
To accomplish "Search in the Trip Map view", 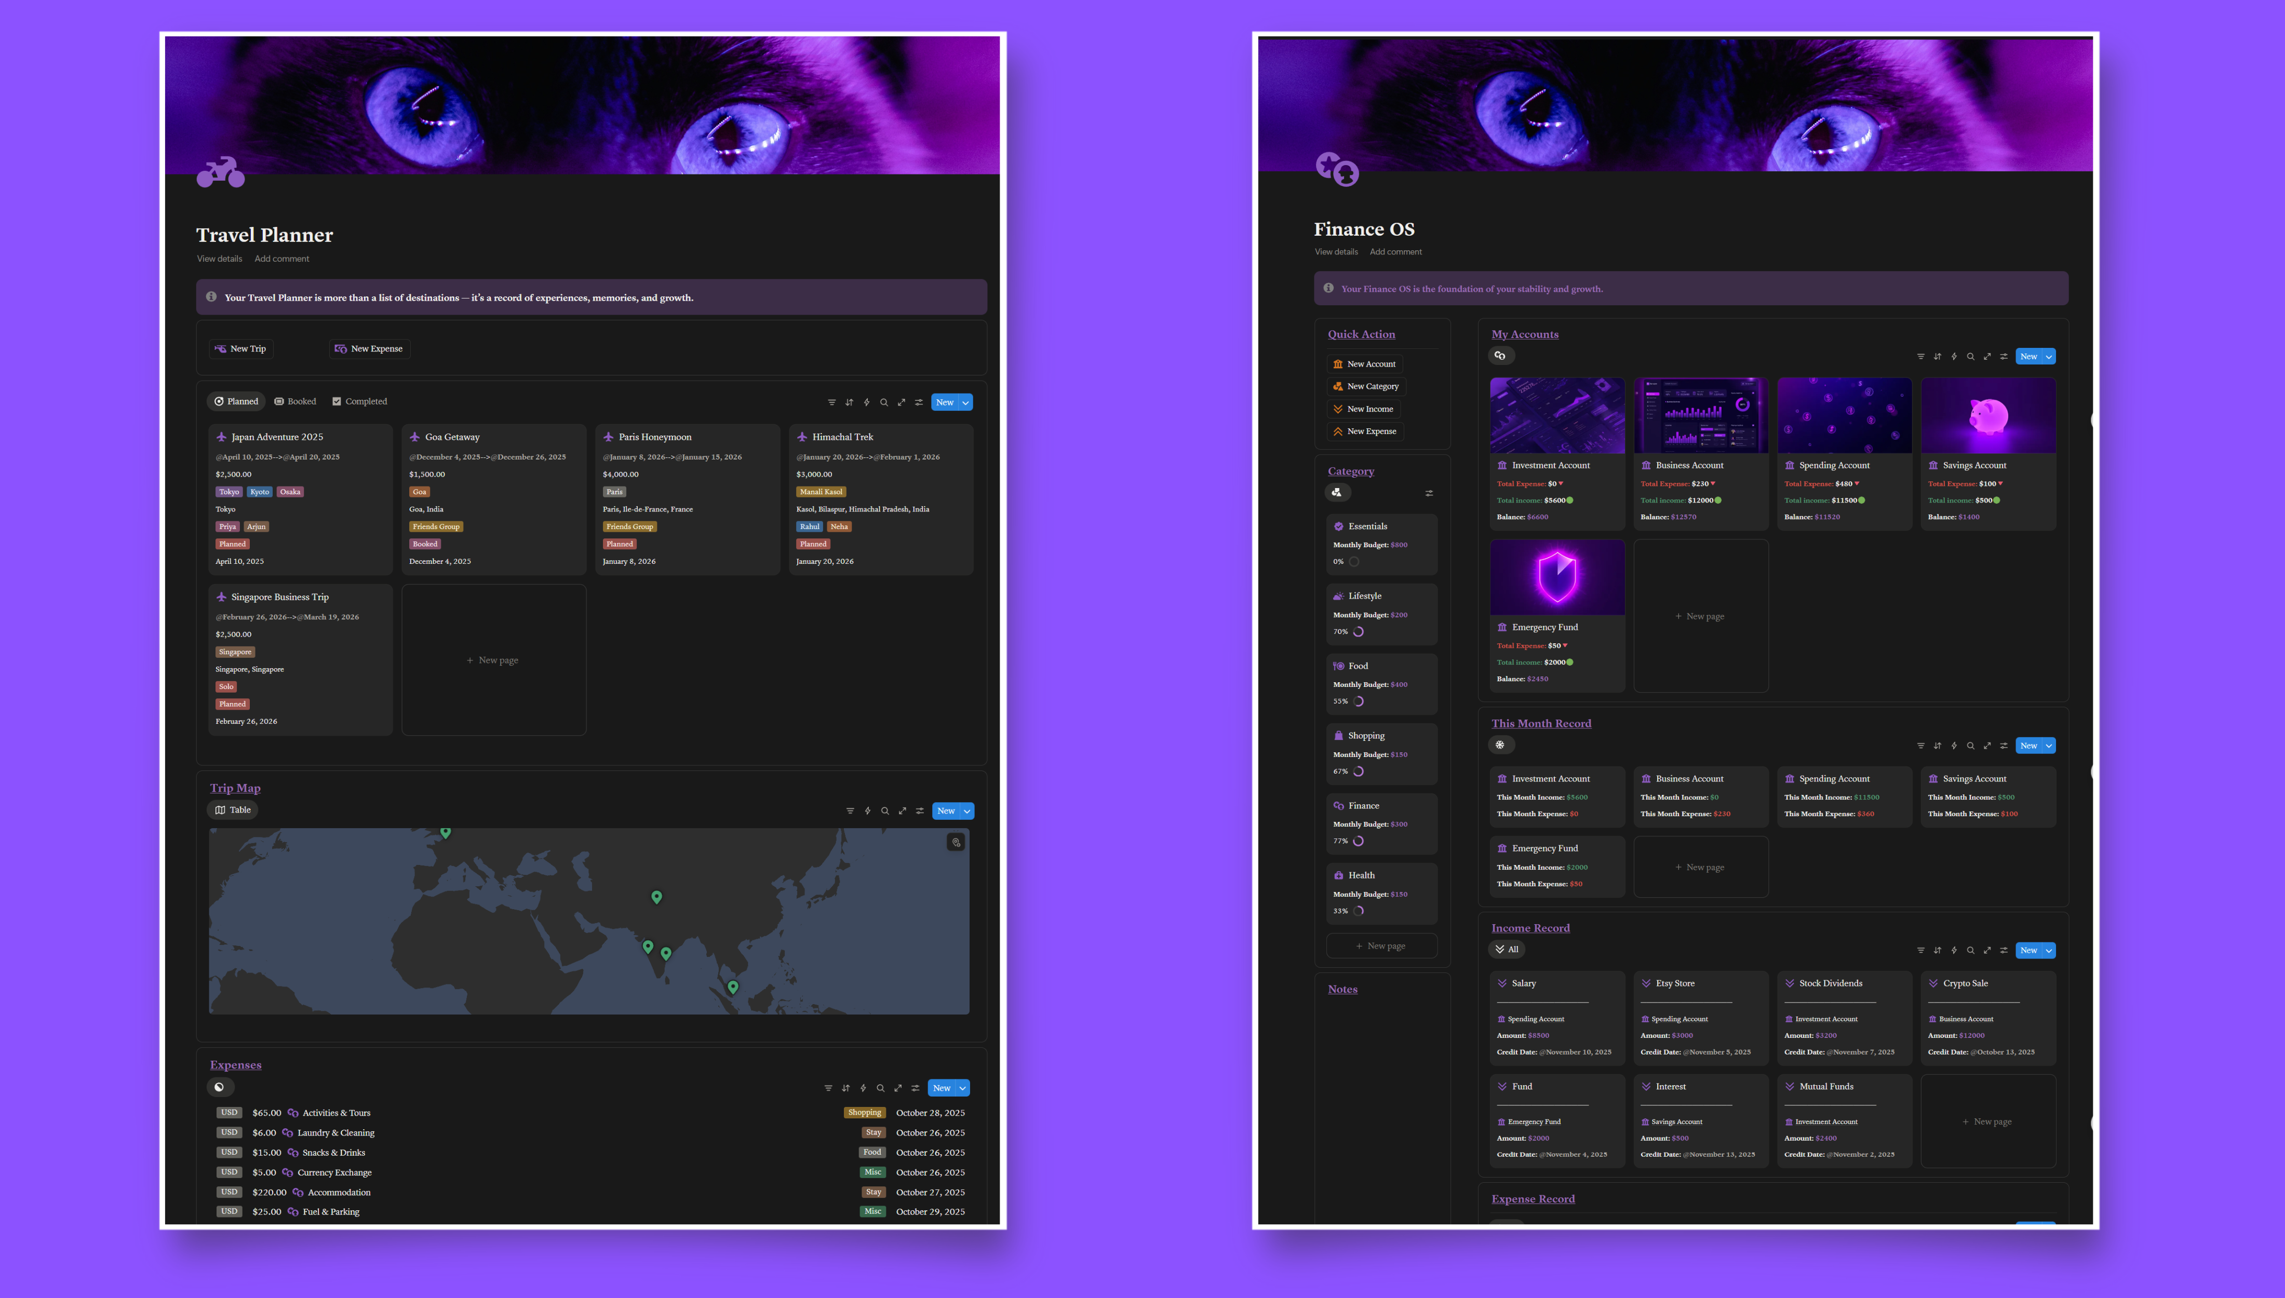I will (884, 811).
